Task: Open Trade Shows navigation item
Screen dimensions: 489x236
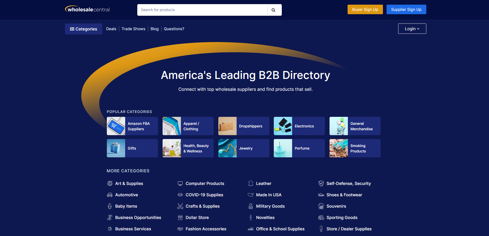Action: point(133,29)
